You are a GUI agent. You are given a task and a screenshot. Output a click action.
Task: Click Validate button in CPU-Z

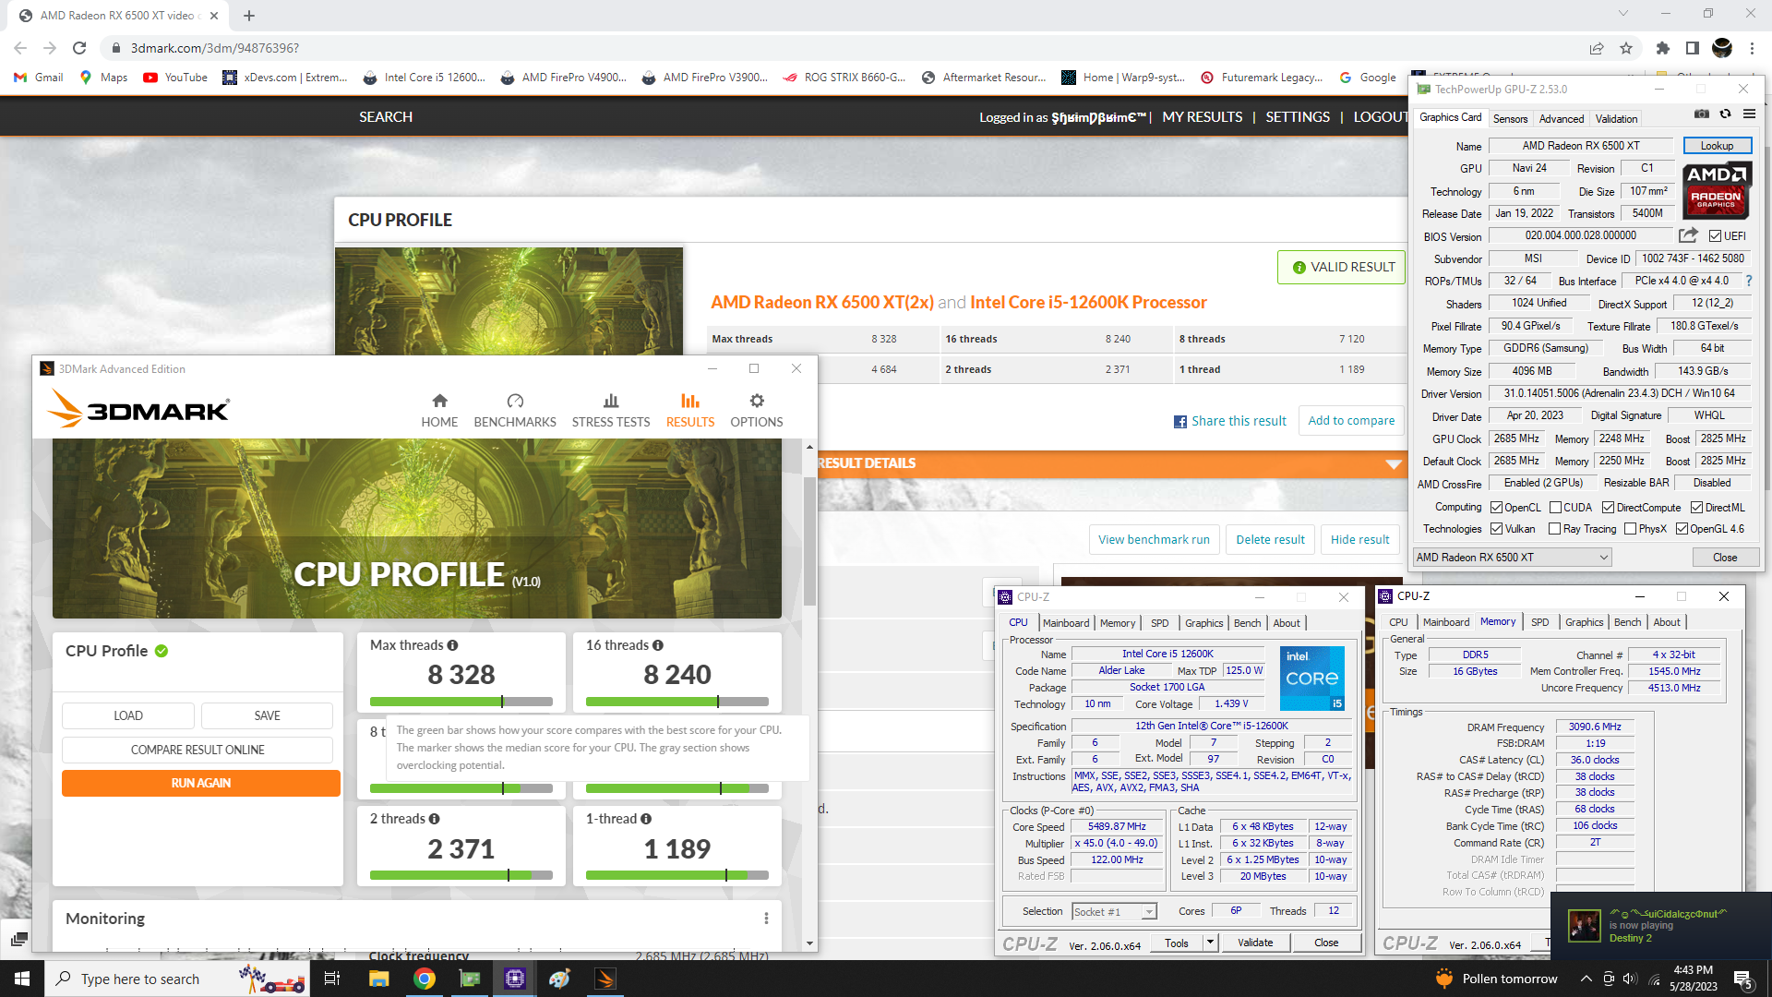pos(1255,943)
